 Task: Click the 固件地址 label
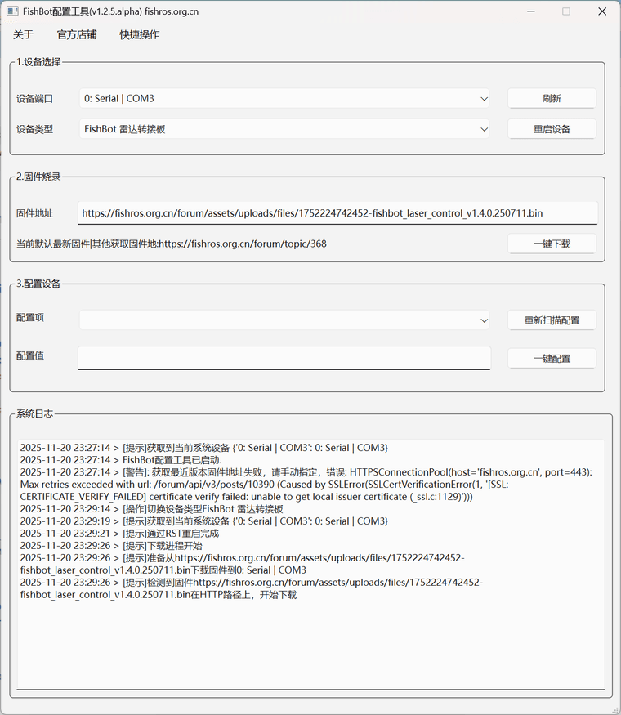click(x=34, y=213)
